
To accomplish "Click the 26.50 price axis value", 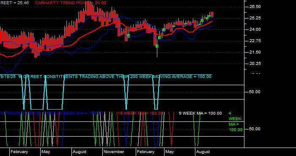I will point(255,7).
